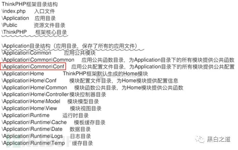The width and height of the screenshot is (238, 150).
Task: Select the \Application\Common path text
Action: [27, 53]
